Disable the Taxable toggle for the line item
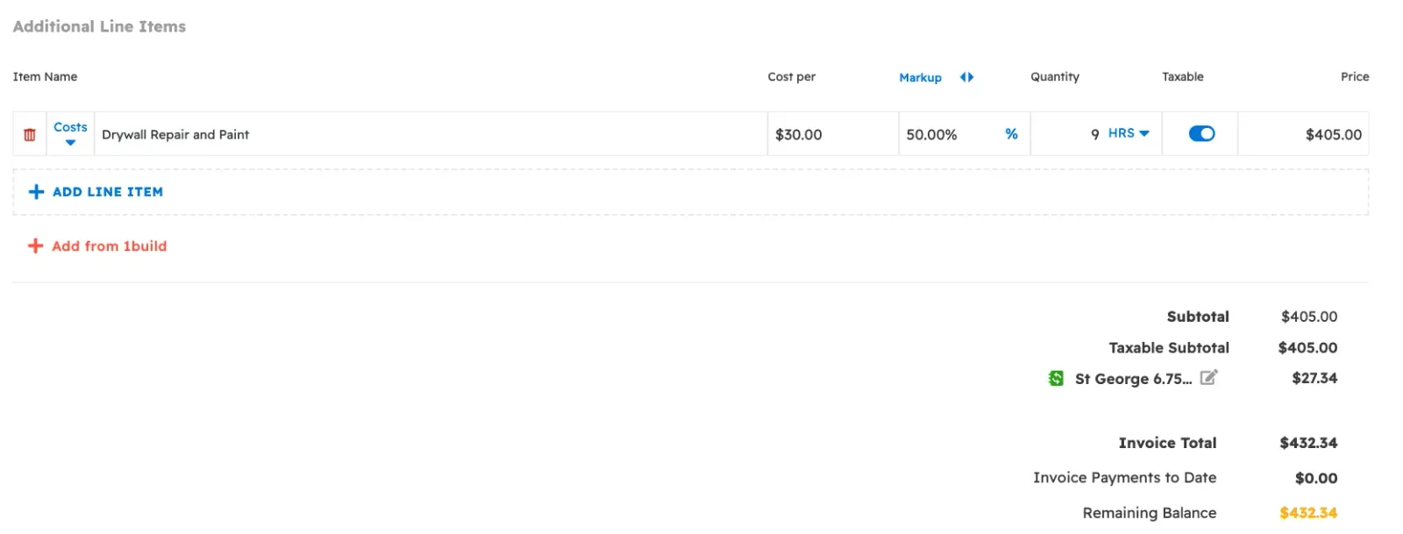Image resolution: width=1403 pixels, height=534 pixels. coord(1200,133)
